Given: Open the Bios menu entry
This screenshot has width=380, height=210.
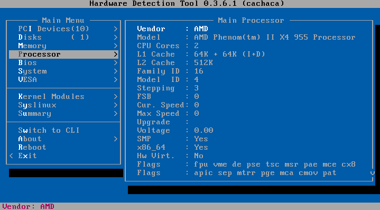Looking at the screenshot, I should point(63,63).
